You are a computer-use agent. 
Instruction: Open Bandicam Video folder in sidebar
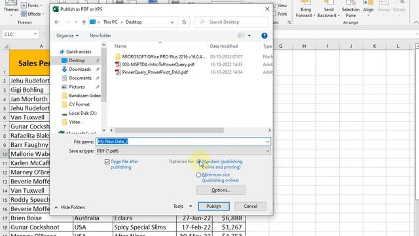[84, 96]
